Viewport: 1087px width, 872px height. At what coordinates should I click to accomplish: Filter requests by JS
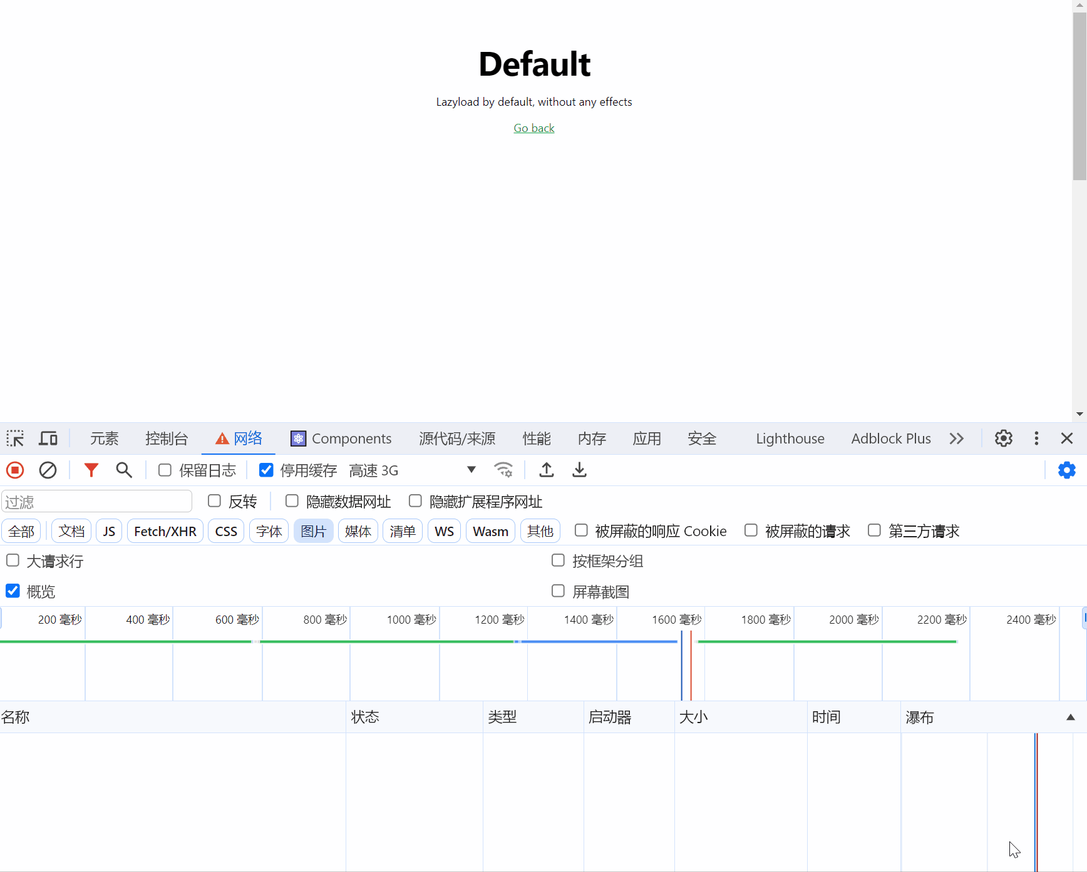coord(109,531)
